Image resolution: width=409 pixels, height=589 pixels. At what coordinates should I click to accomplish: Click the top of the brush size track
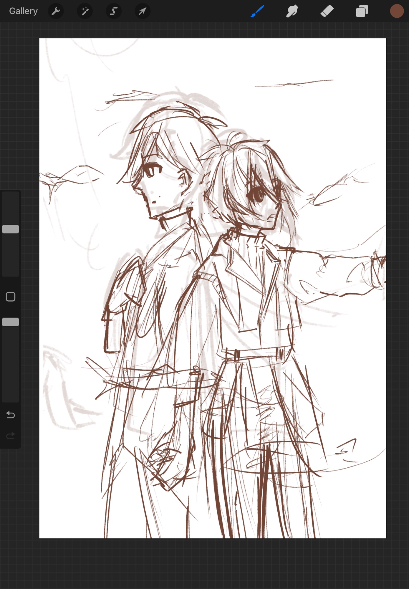[11, 196]
